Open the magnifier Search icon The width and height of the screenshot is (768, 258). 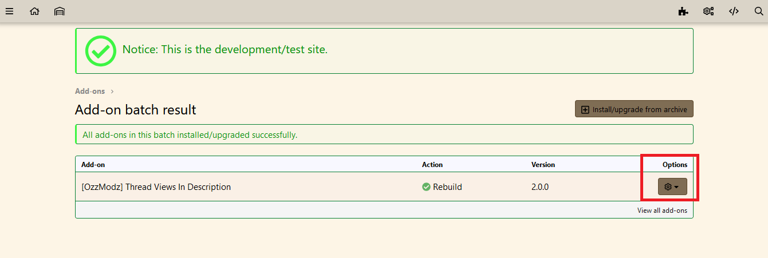tap(759, 11)
